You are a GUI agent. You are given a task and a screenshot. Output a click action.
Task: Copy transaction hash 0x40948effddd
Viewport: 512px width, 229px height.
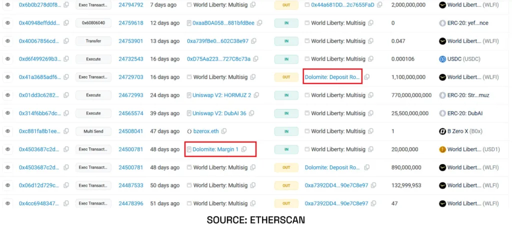(x=66, y=23)
